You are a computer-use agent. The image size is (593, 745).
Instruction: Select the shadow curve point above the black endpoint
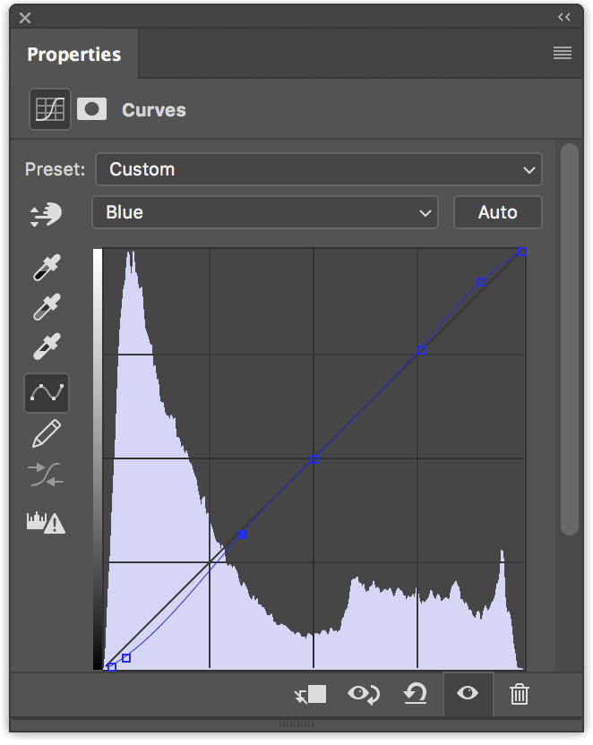coord(126,658)
